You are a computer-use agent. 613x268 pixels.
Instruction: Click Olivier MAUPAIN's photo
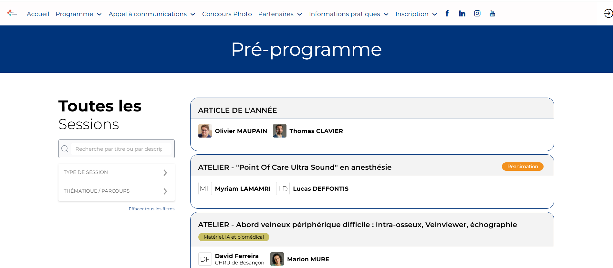pos(205,131)
